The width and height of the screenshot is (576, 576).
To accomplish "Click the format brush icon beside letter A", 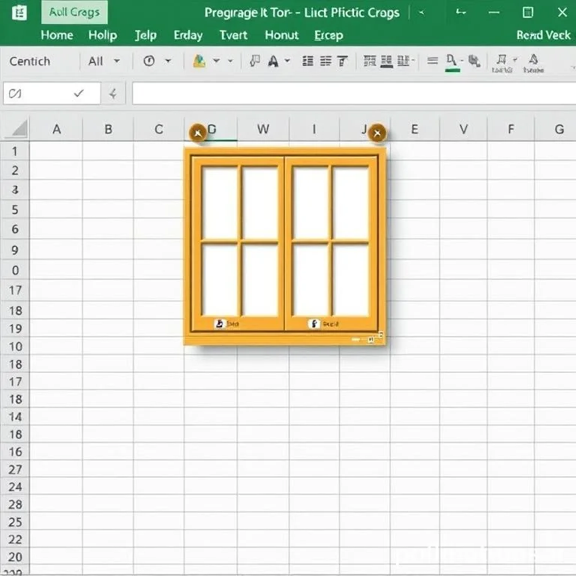I will click(255, 61).
